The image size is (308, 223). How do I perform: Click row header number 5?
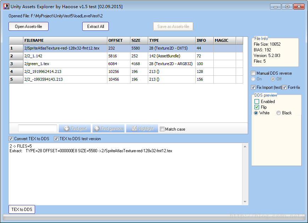pyautogui.click(x=16, y=79)
